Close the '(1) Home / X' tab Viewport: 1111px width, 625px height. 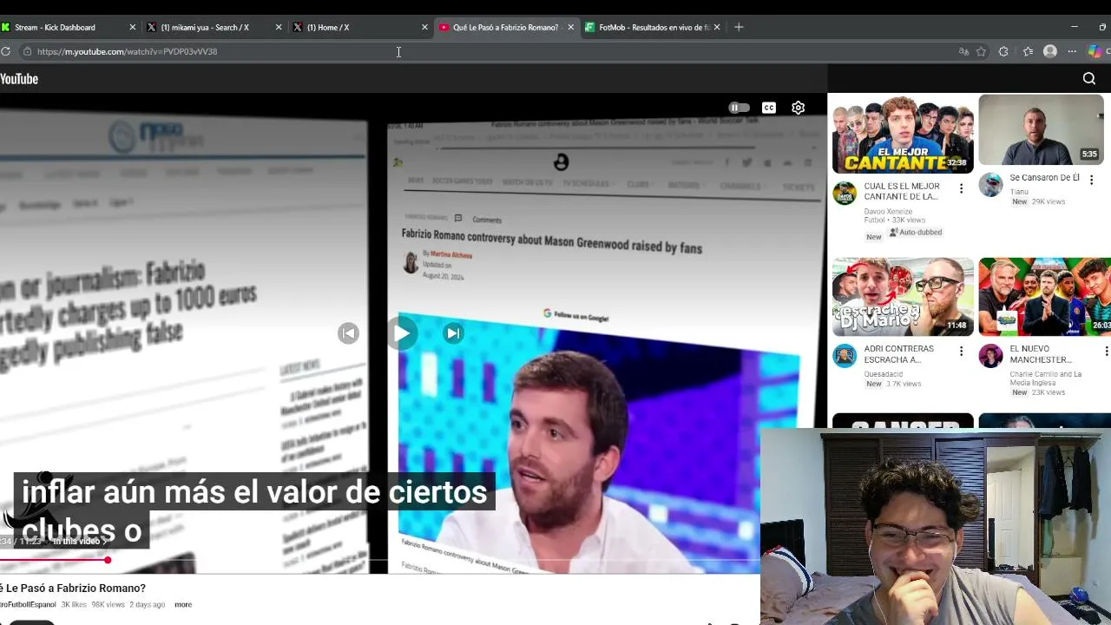point(424,27)
